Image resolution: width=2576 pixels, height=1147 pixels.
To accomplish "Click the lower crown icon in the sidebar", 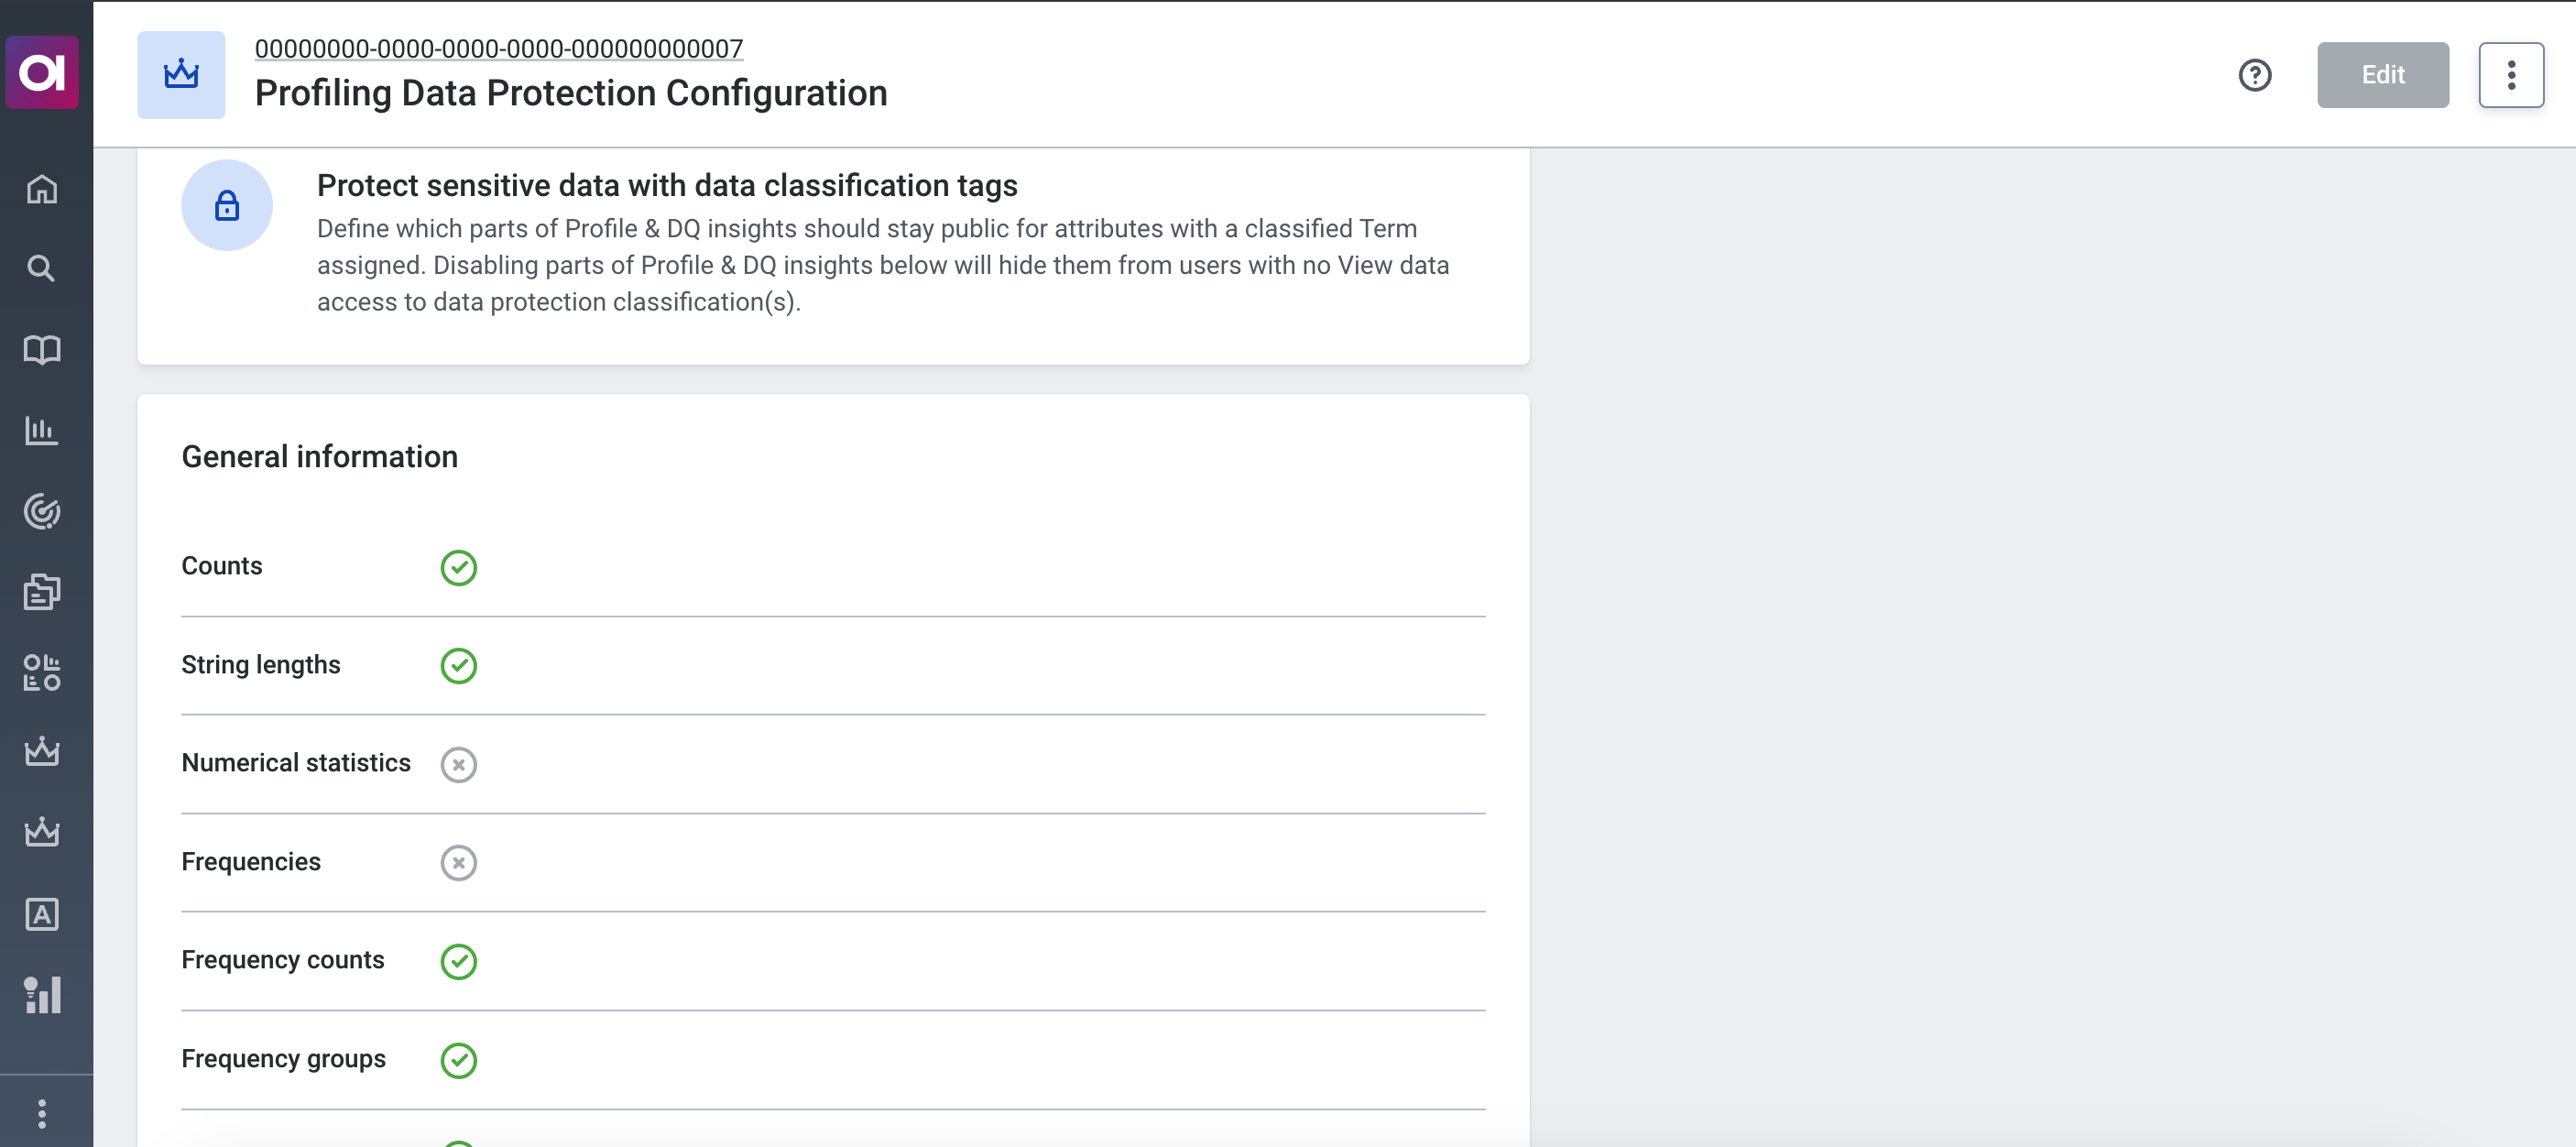I will coord(42,832).
